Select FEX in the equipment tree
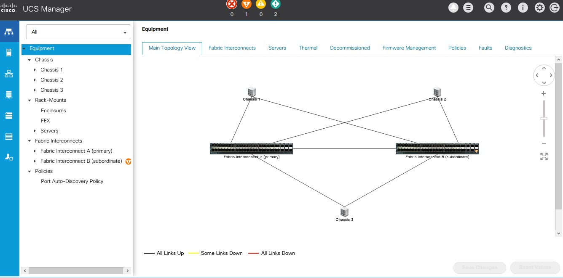 click(x=45, y=121)
